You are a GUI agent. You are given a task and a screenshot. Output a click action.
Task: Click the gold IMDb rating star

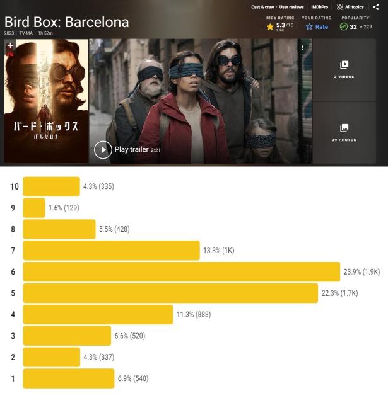click(x=270, y=27)
